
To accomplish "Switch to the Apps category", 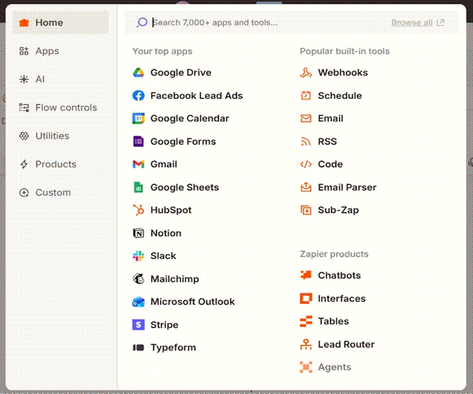I will (x=60, y=51).
